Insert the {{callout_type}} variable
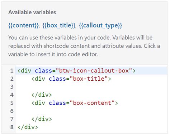The height and width of the screenshot is (136, 170). [100, 25]
